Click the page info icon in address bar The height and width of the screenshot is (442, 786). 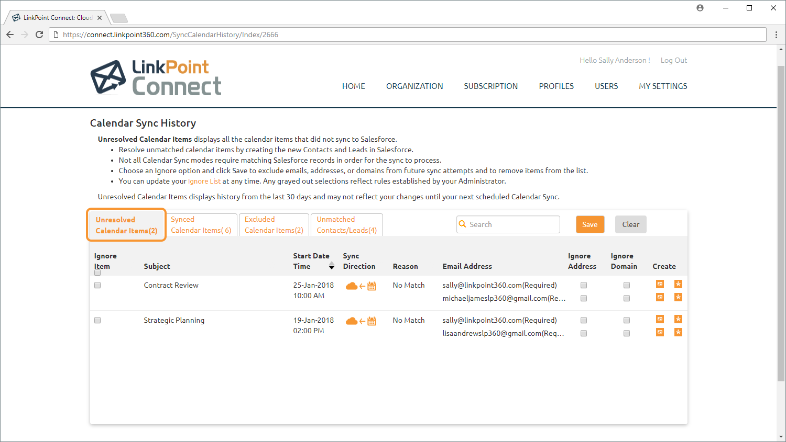click(x=56, y=35)
